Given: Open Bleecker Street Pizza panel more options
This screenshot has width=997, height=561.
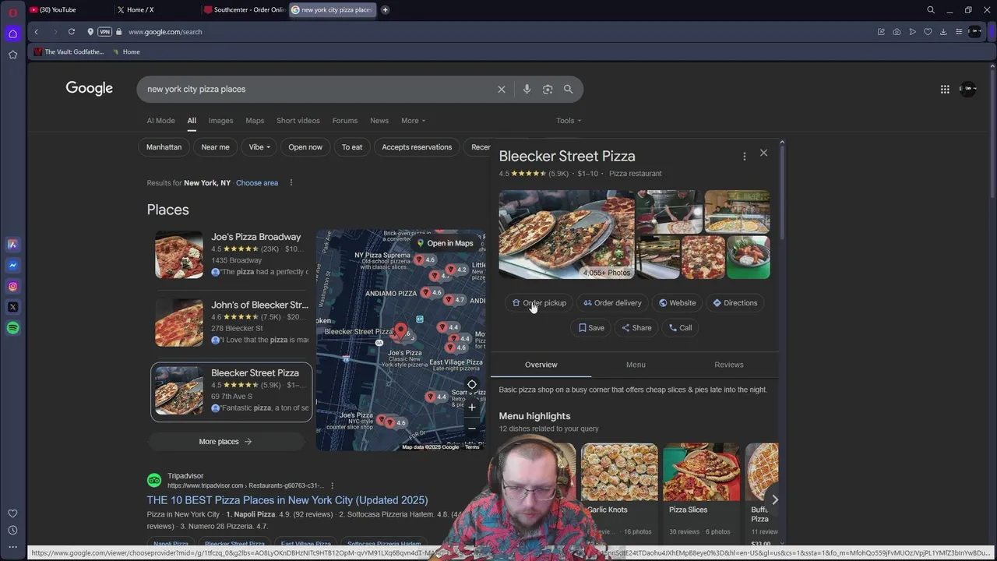Looking at the screenshot, I should [744, 157].
